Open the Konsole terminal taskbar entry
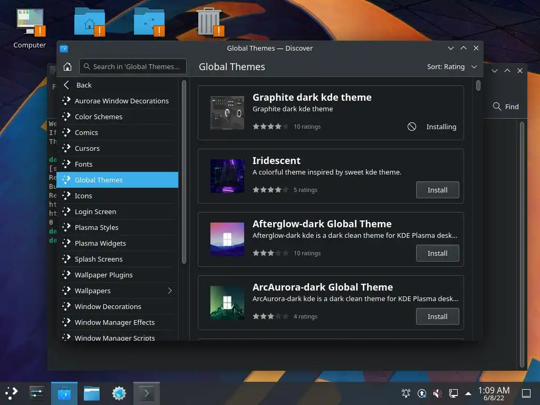 click(147, 393)
